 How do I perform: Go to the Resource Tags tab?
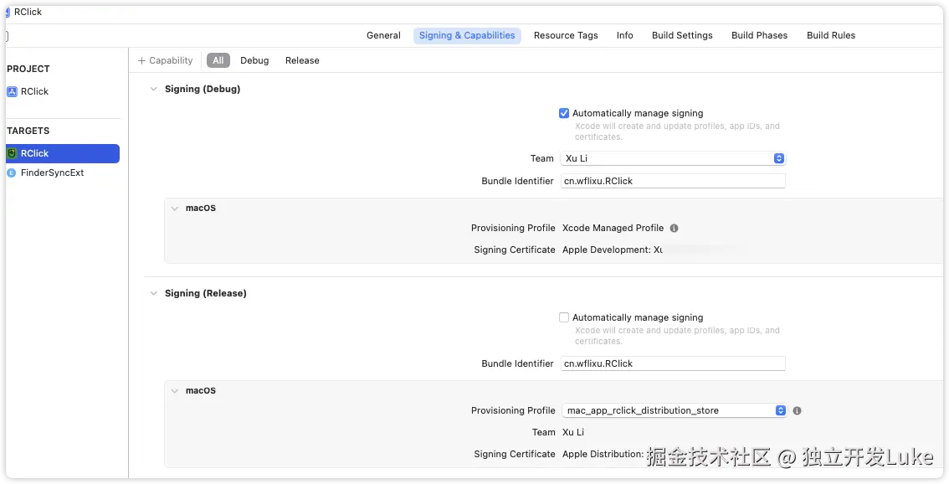click(566, 35)
